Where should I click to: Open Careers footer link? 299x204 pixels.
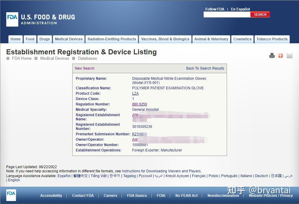pyautogui.click(x=111, y=195)
